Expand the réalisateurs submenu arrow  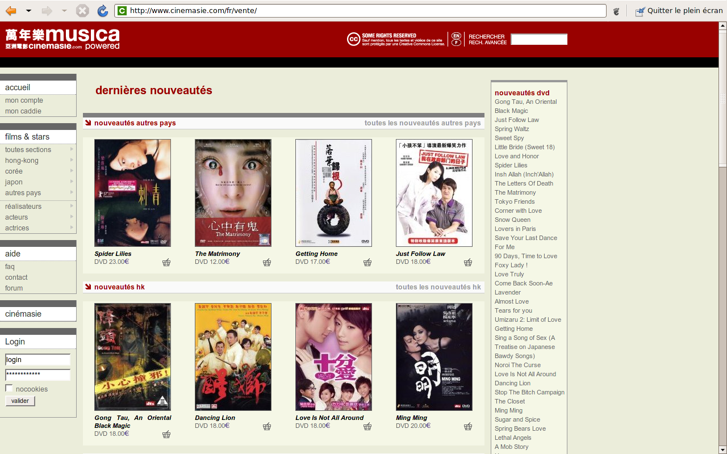72,206
